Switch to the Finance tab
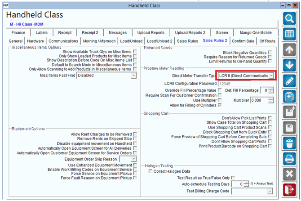The width and height of the screenshot is (301, 201). tap(18, 33)
